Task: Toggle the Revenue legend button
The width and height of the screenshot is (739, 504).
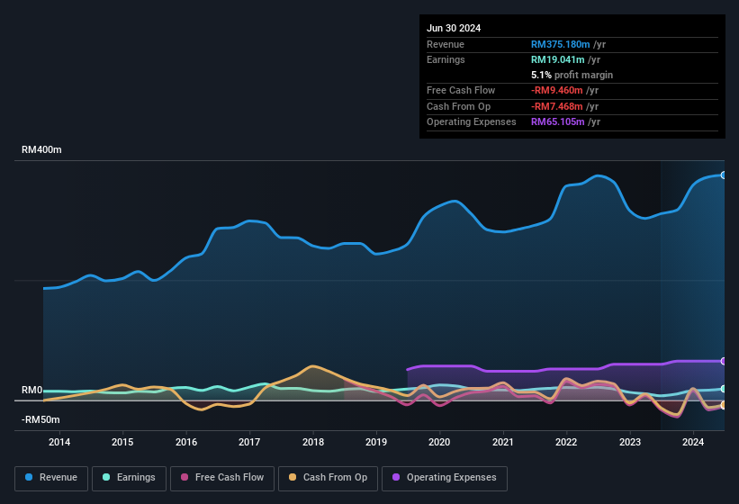Action: coord(51,478)
